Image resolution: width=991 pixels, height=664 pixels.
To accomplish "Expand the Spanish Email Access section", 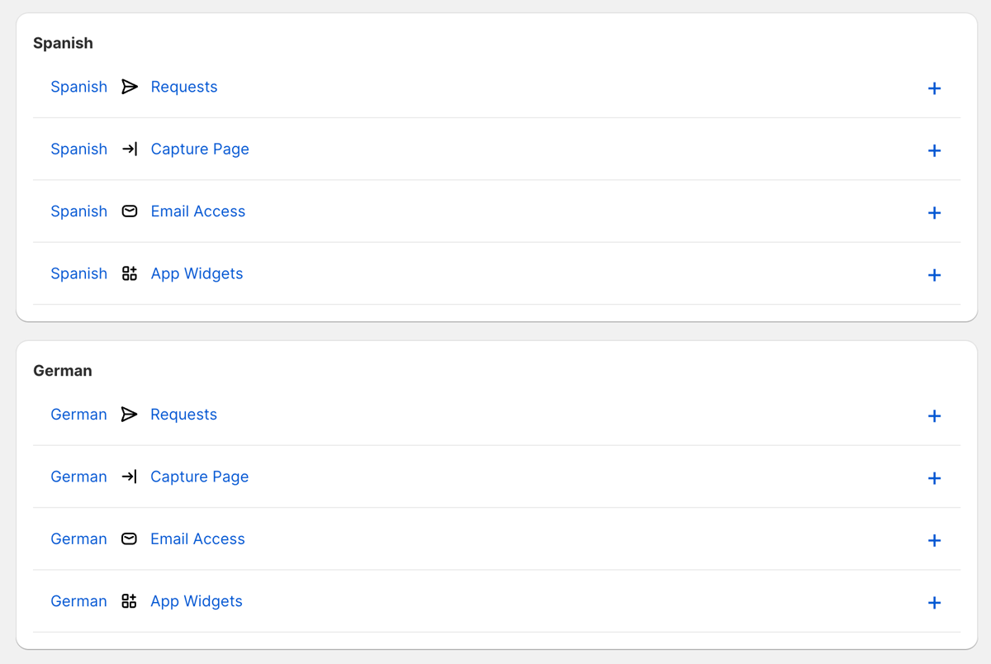I will [x=934, y=213].
